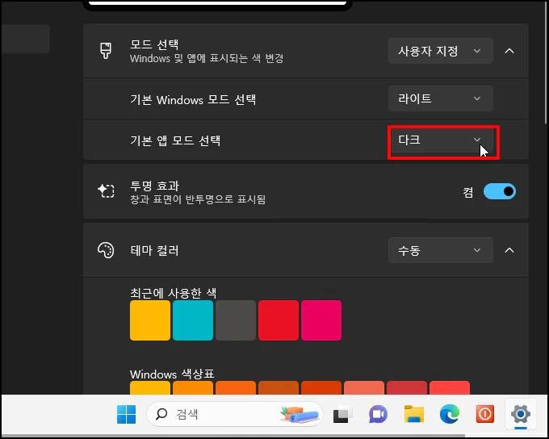549x439 pixels.
Task: Click the Settings gear on the taskbar
Action: 521,415
